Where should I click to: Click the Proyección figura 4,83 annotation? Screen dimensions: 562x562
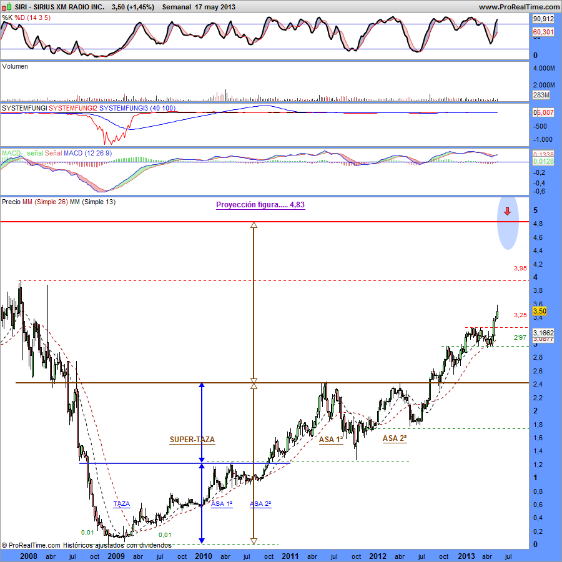pos(260,205)
